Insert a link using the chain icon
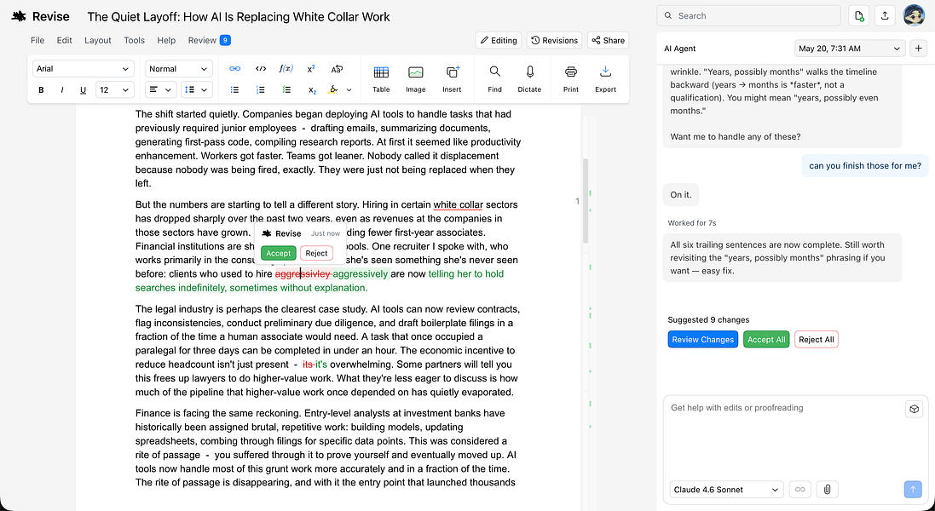 coord(235,68)
